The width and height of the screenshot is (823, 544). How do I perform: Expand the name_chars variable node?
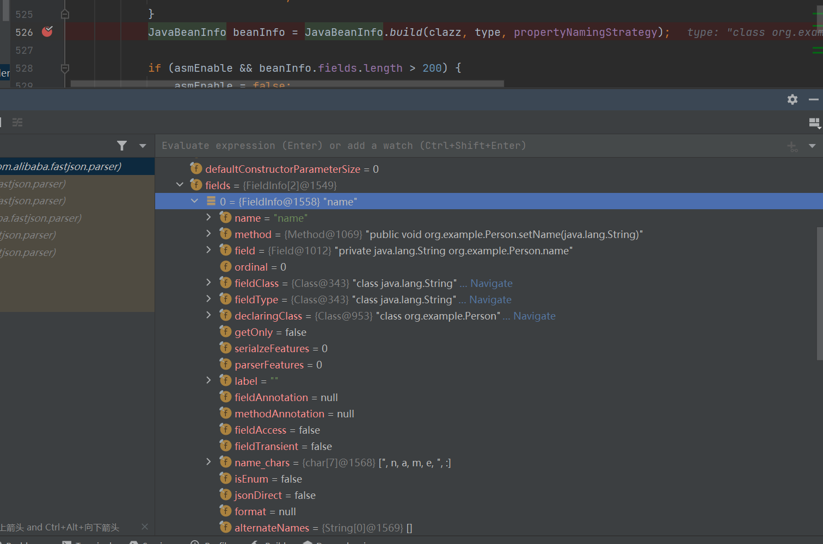point(208,462)
